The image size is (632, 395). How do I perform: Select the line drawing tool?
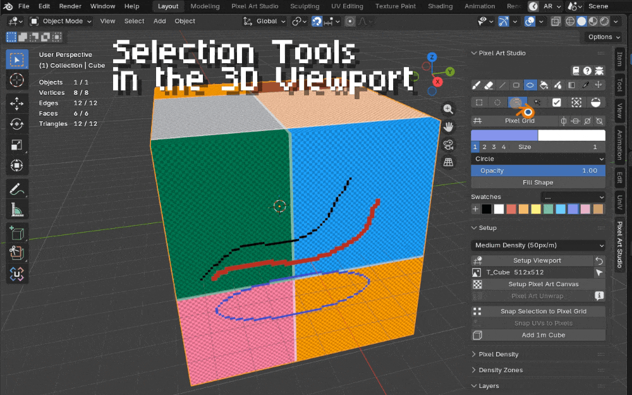pyautogui.click(x=502, y=85)
